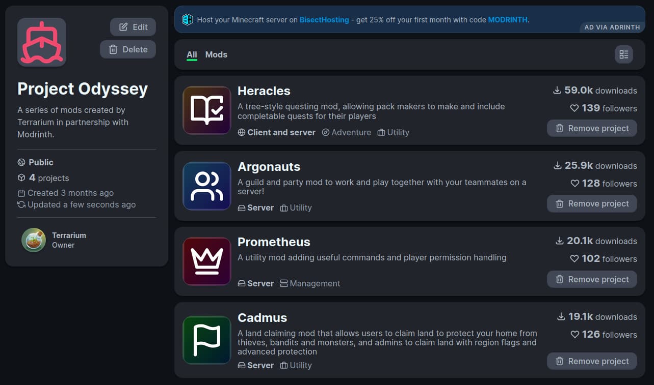Remove the Cadmus project from the collection
654x385 pixels.
pos(592,361)
